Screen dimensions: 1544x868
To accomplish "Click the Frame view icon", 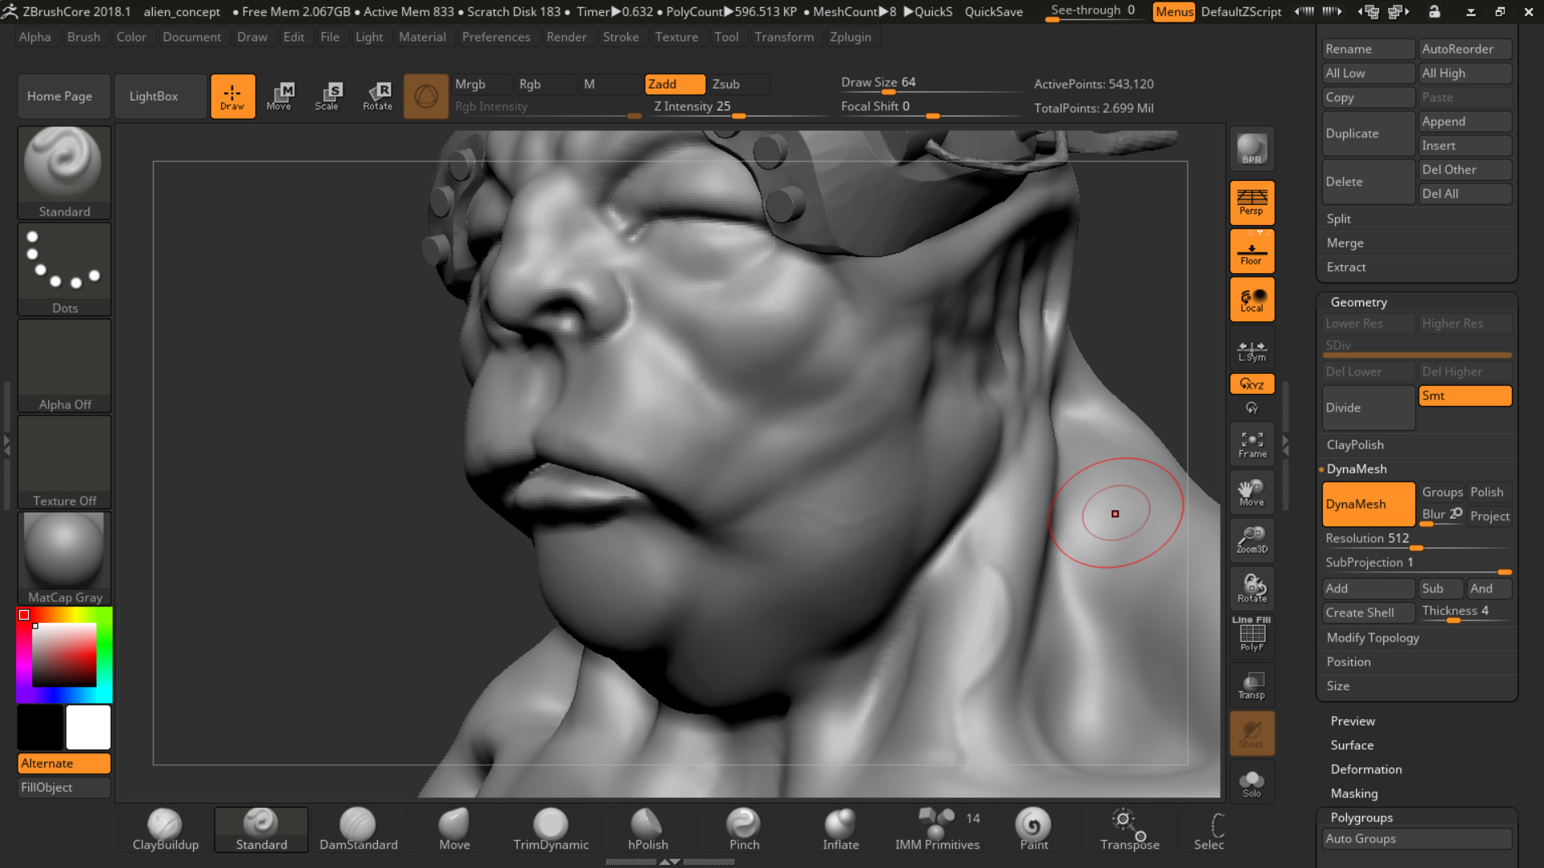I will [1252, 444].
